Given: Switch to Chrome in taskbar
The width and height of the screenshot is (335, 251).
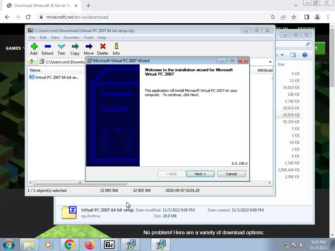Looking at the screenshot, I should tap(69, 244).
